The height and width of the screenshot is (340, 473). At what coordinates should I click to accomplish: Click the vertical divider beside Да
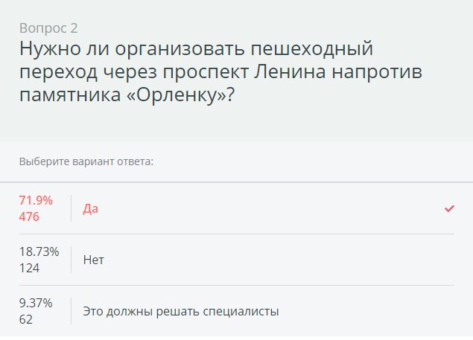pyautogui.click(x=72, y=208)
